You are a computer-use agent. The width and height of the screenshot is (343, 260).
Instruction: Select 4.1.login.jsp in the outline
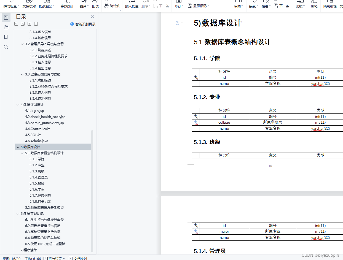[x=34, y=111]
